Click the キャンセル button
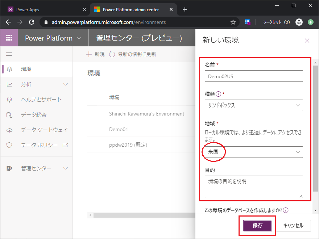The height and width of the screenshot is (239, 319). pos(293,225)
